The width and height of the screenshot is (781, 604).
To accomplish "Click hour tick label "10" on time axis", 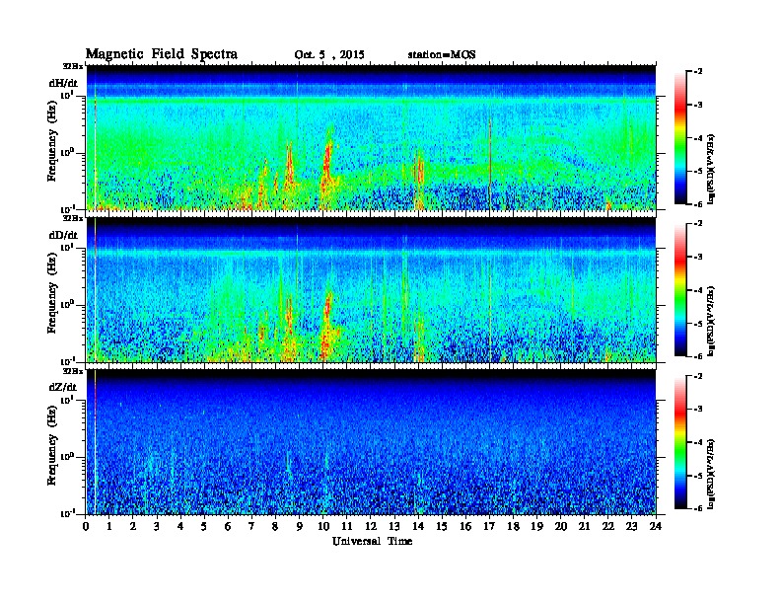I will (322, 527).
